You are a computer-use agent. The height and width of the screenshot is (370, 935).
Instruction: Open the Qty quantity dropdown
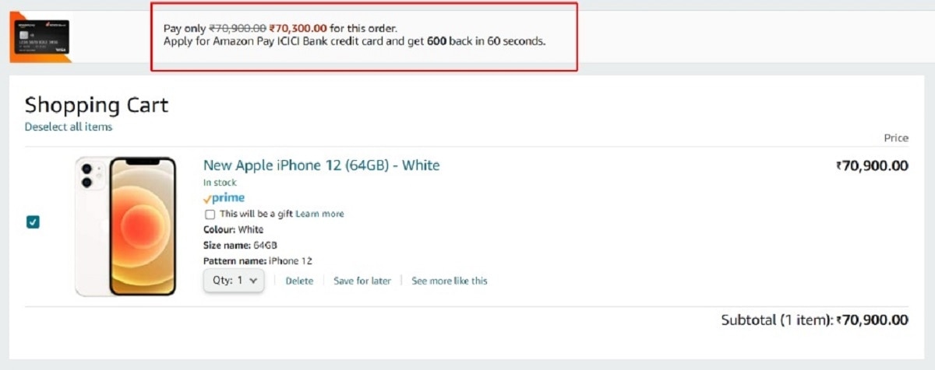coord(234,281)
